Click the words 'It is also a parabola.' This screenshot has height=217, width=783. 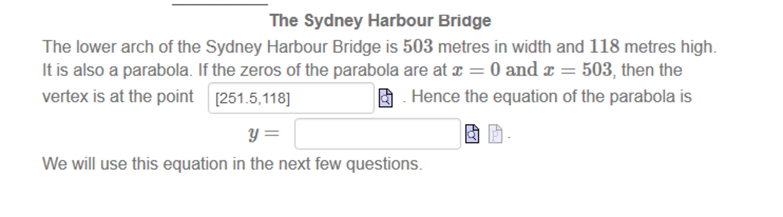[x=117, y=70]
